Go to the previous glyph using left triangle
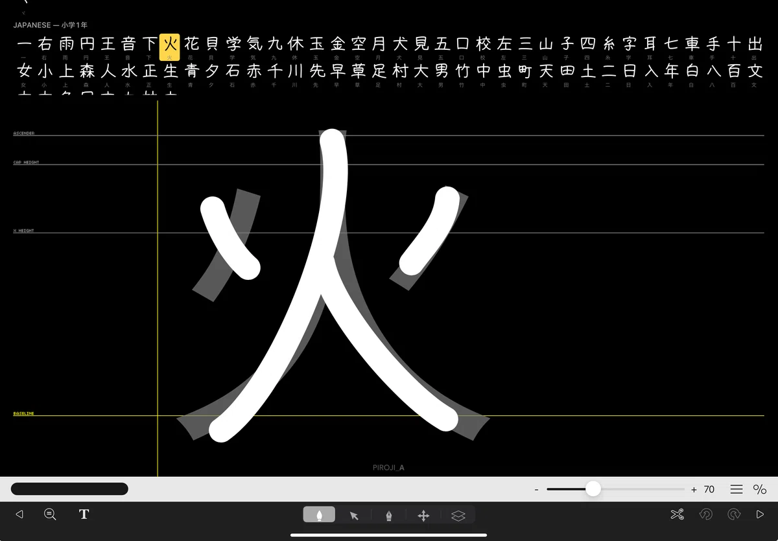The image size is (778, 541). coord(19,514)
